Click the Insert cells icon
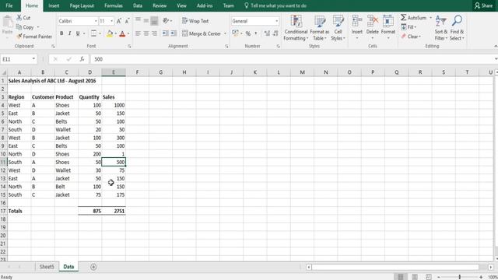Screen dimensions: 498x280 click(357, 22)
